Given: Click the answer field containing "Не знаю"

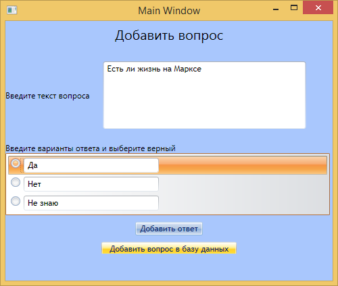Looking at the screenshot, I should 91,203.
